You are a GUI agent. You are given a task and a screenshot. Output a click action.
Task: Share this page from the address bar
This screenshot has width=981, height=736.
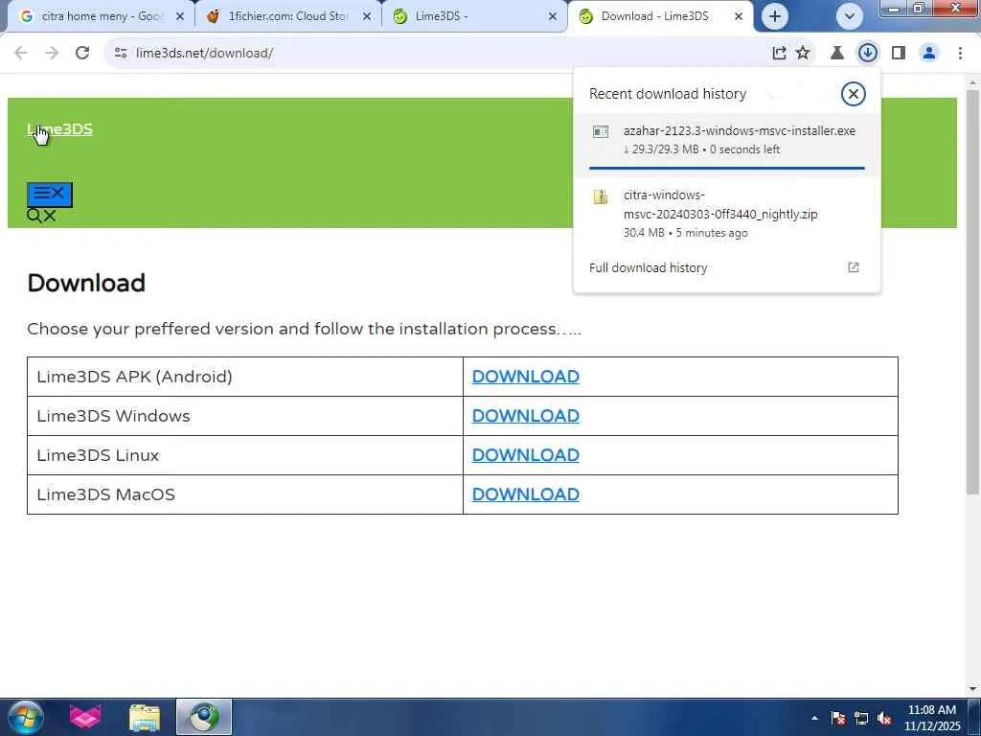[x=779, y=54]
